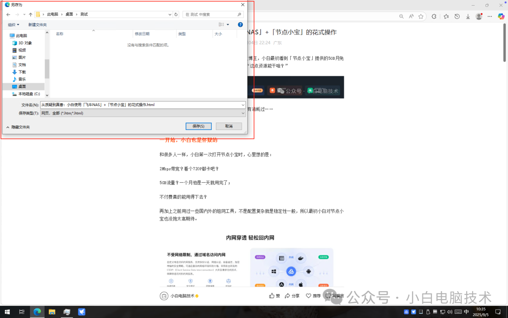Click 此电脑 in the address breadcrumb
Viewport: 508px width, 318px height.
[x=53, y=14]
